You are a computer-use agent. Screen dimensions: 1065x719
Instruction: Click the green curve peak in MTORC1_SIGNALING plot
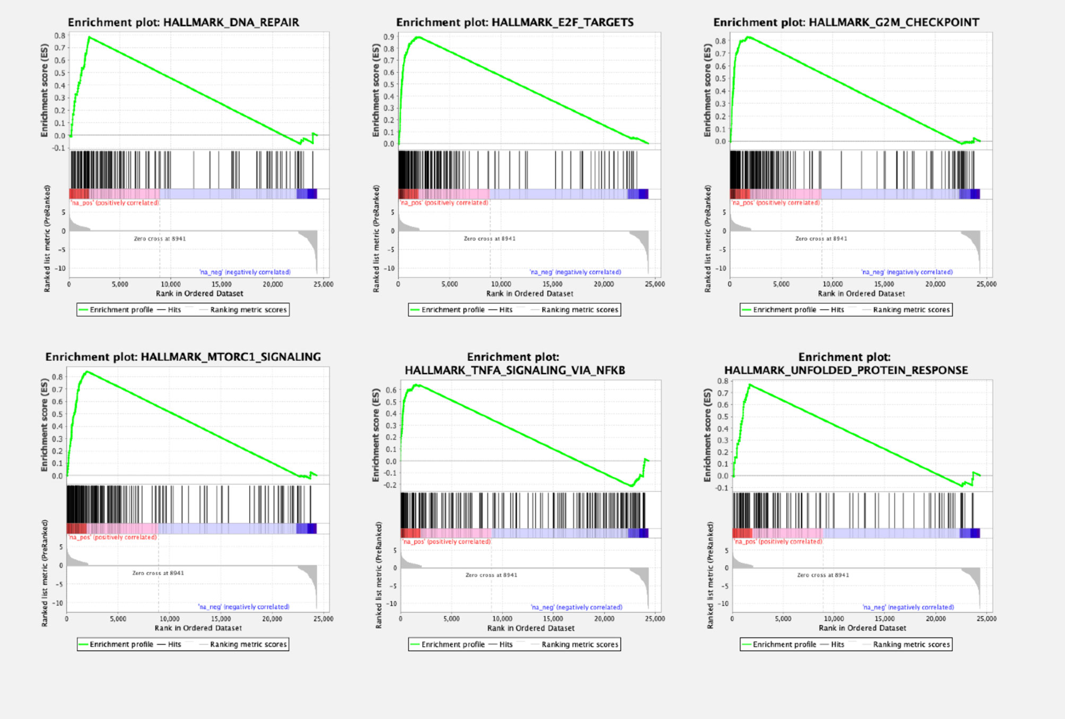pyautogui.click(x=86, y=372)
